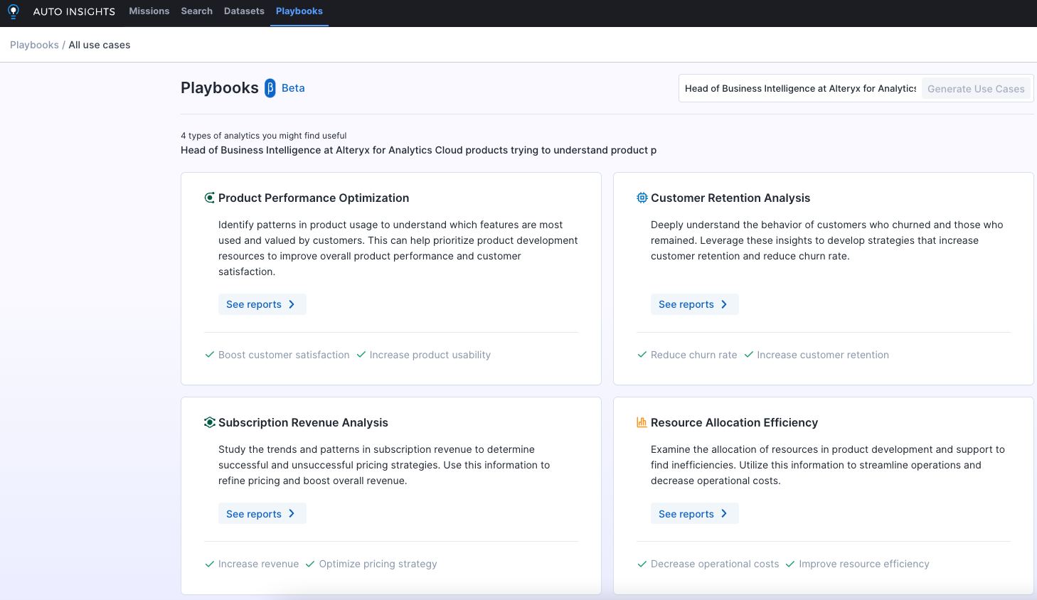Switch to the Datasets tab
The image size is (1037, 600).
[x=244, y=11]
